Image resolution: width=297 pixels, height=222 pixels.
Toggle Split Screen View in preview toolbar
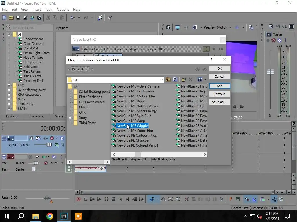tap(195, 27)
